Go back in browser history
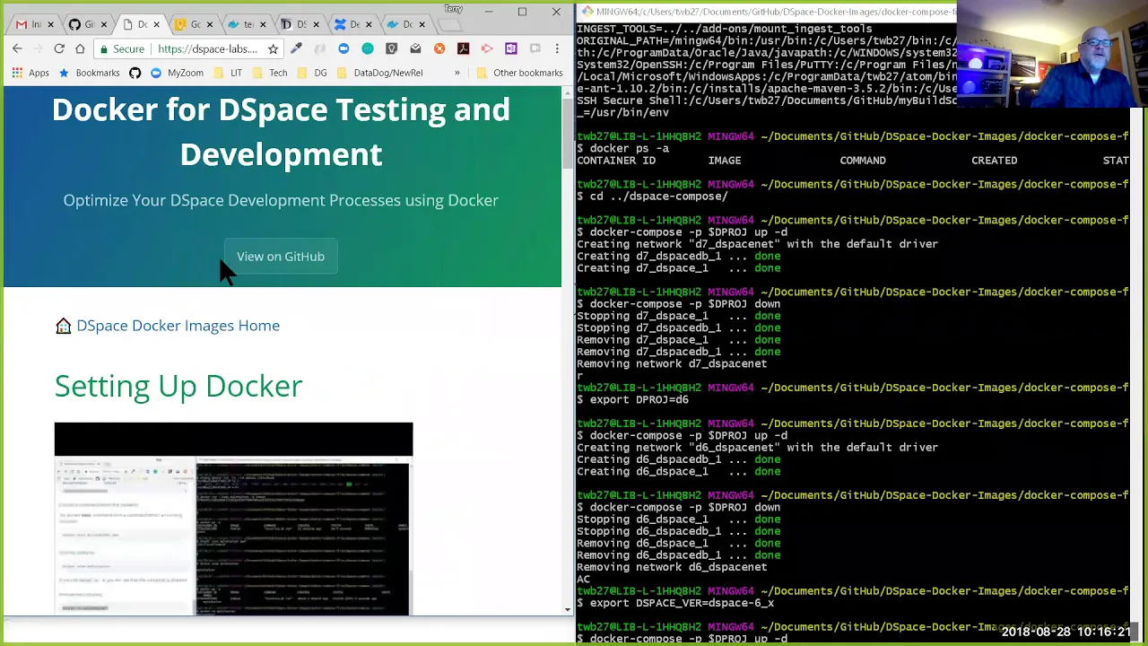 coord(17,48)
